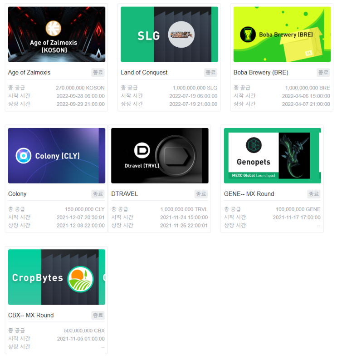Viewport: 337px width, 356px height.
Task: Click the CropBytes farm logo icon
Action: click(81, 279)
